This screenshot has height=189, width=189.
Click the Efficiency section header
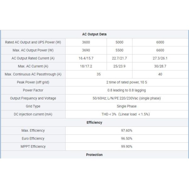94,123
